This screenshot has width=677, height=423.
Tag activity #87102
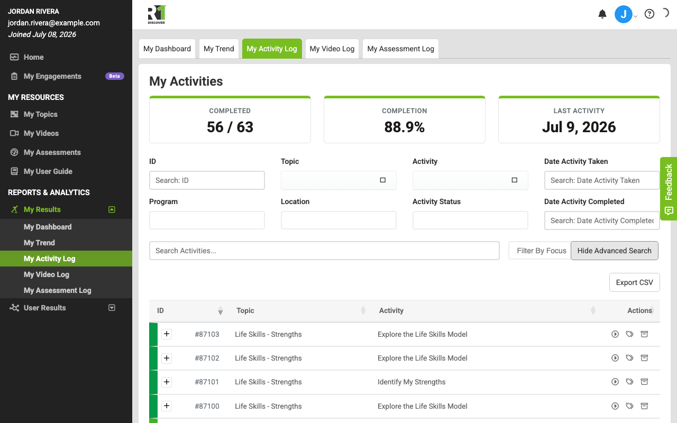629,358
